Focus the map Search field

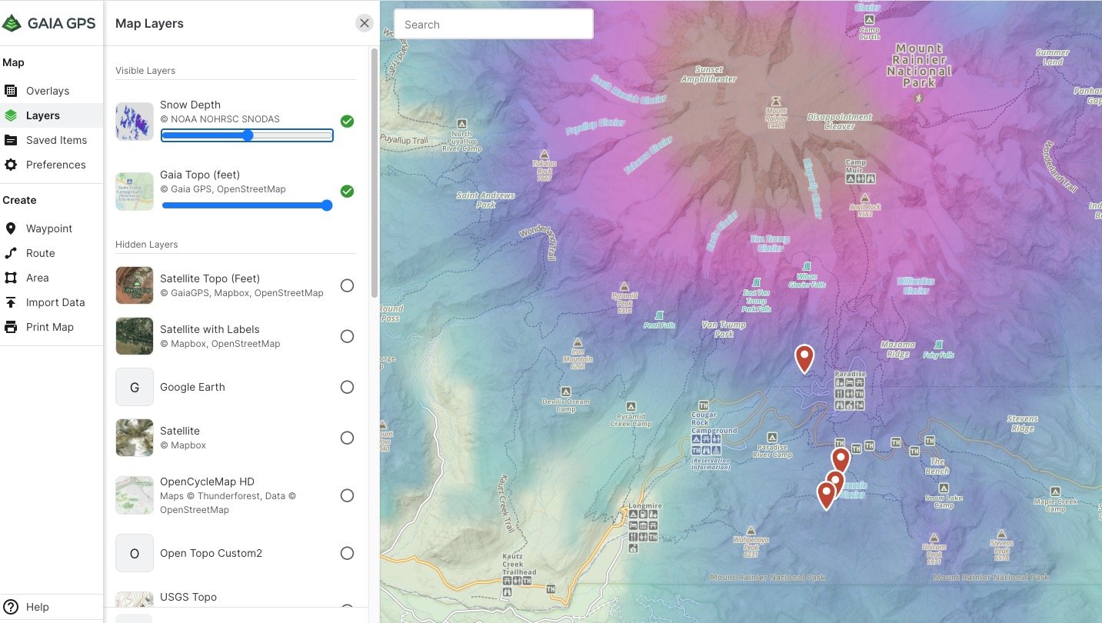click(494, 24)
